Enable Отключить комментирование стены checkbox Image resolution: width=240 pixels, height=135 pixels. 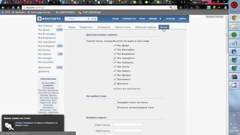(115, 108)
